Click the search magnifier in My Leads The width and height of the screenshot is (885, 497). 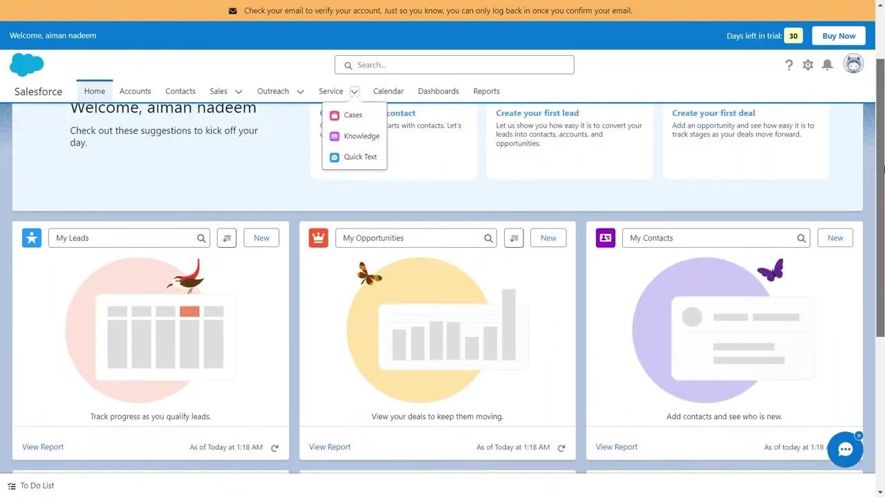pos(201,238)
